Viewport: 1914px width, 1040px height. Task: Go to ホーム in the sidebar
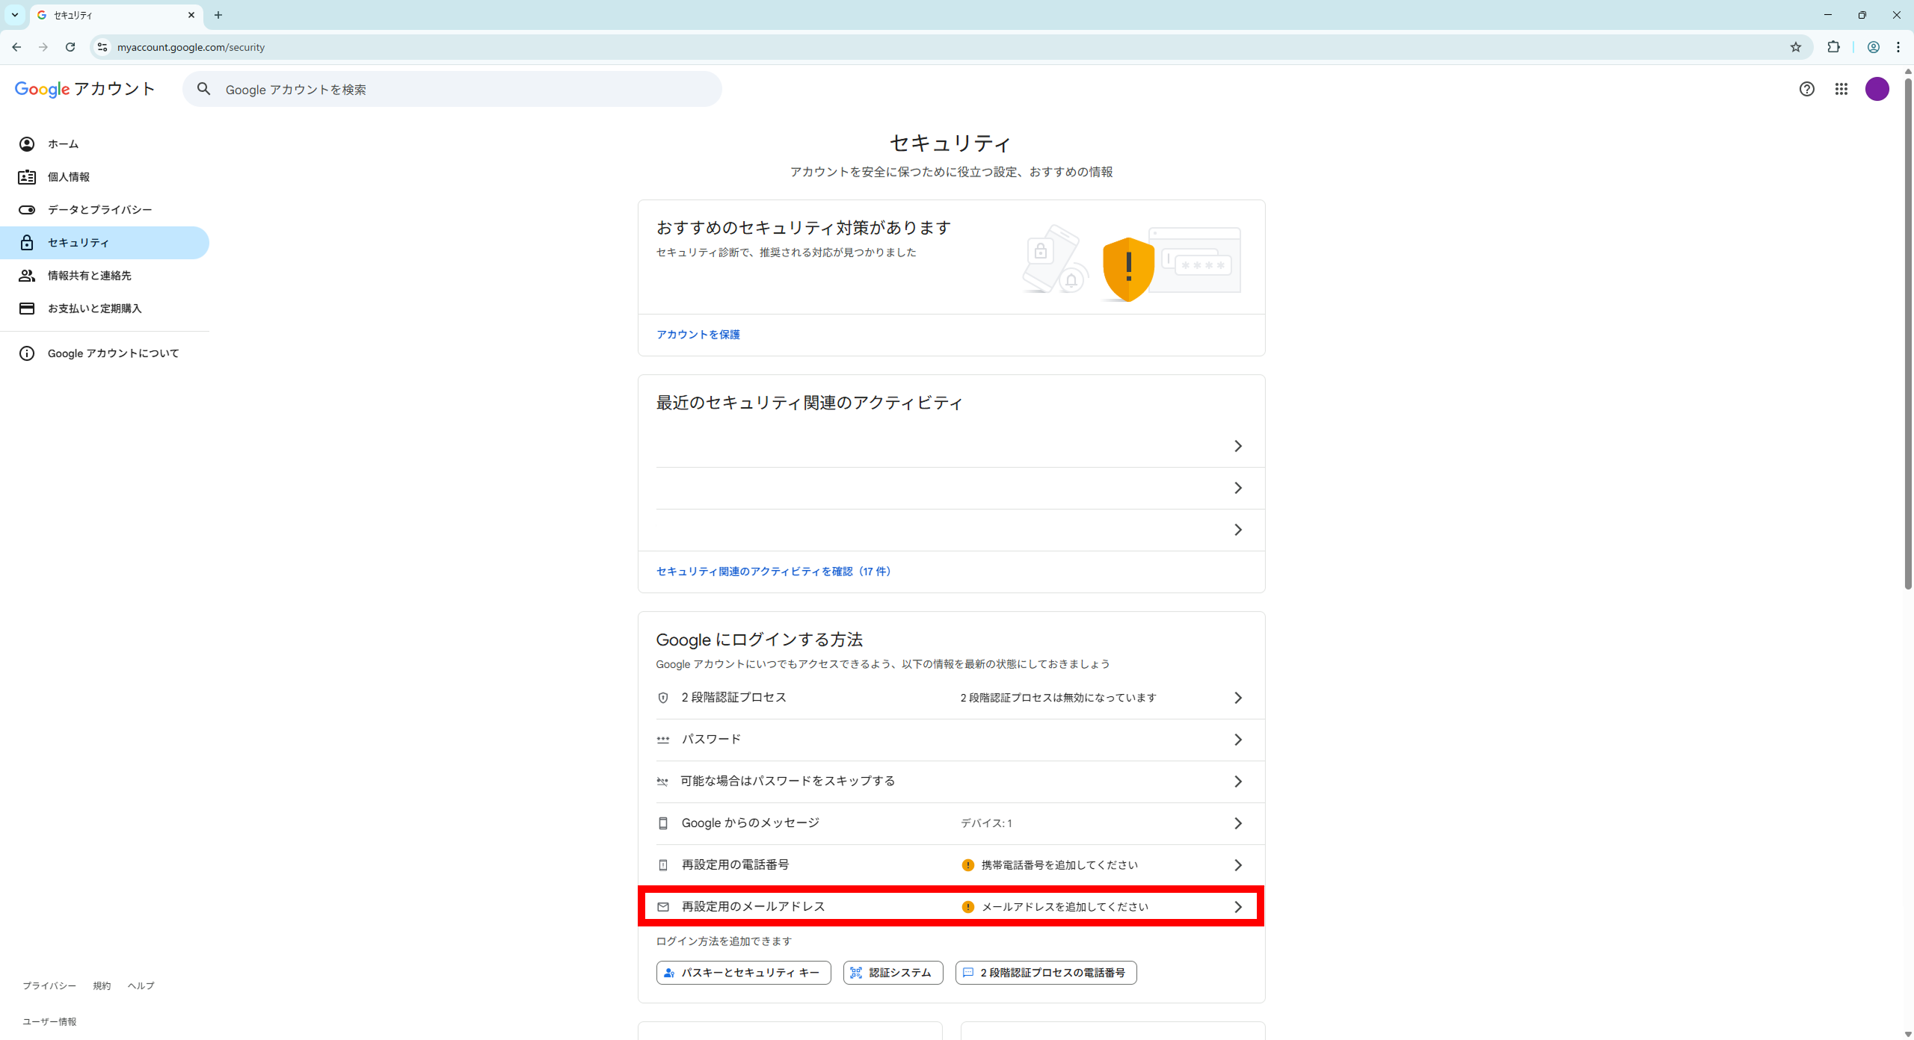[105, 144]
